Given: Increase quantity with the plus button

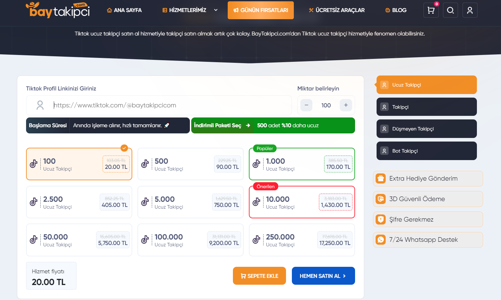Looking at the screenshot, I should tap(346, 105).
